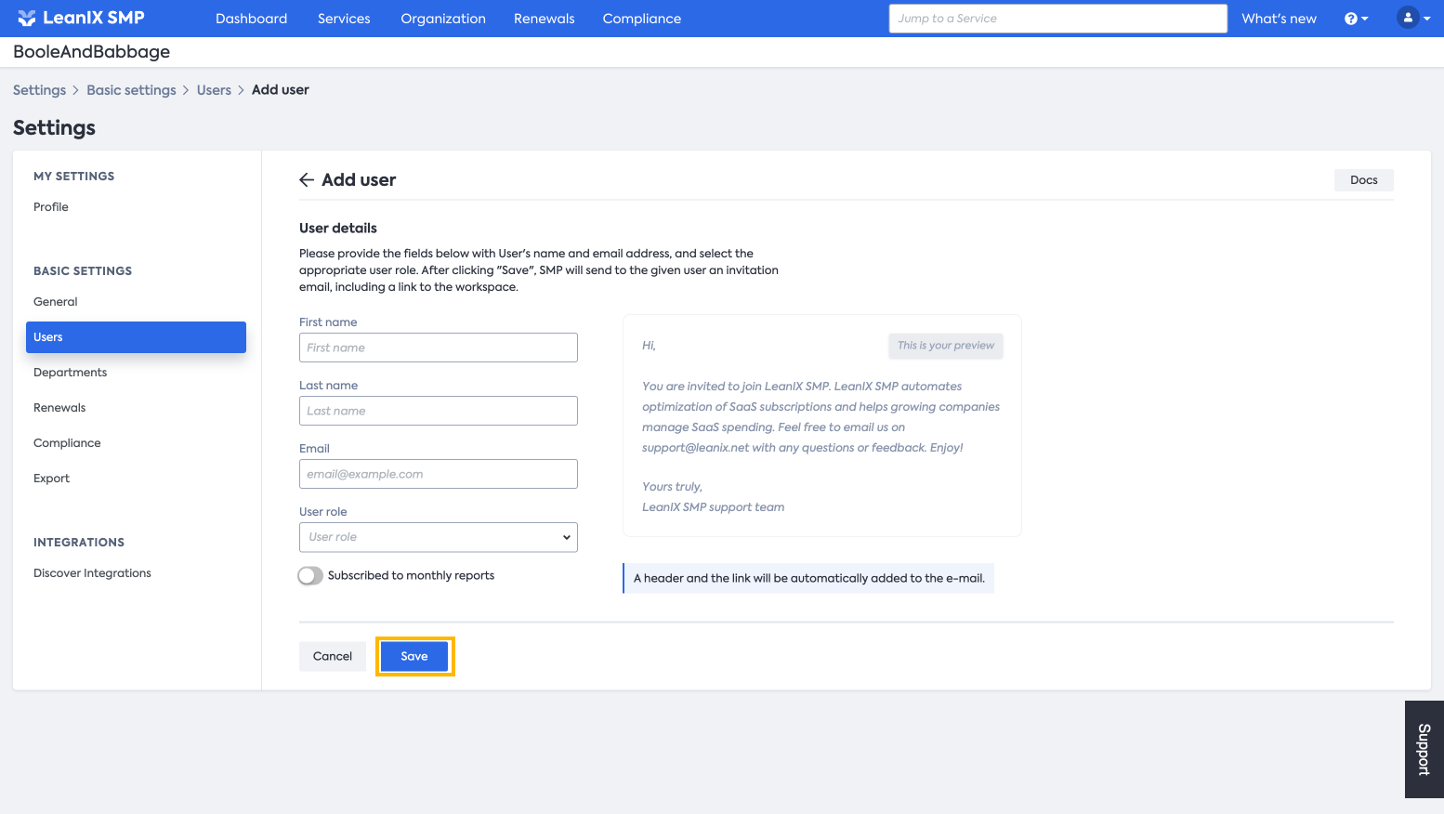The image size is (1444, 814).
Task: Click the Email field
Action: (439, 474)
